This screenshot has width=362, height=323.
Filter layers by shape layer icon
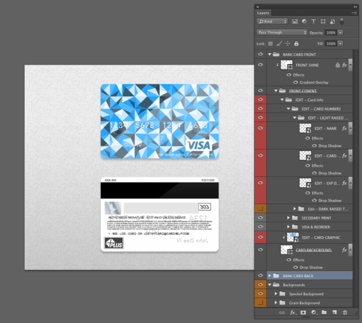(323, 22)
